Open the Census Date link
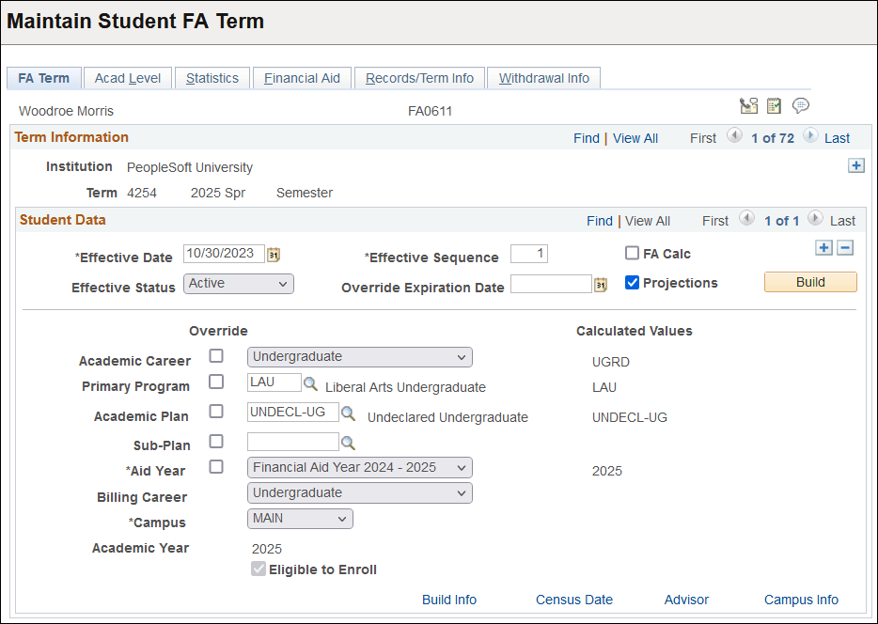878x624 pixels. pyautogui.click(x=573, y=599)
